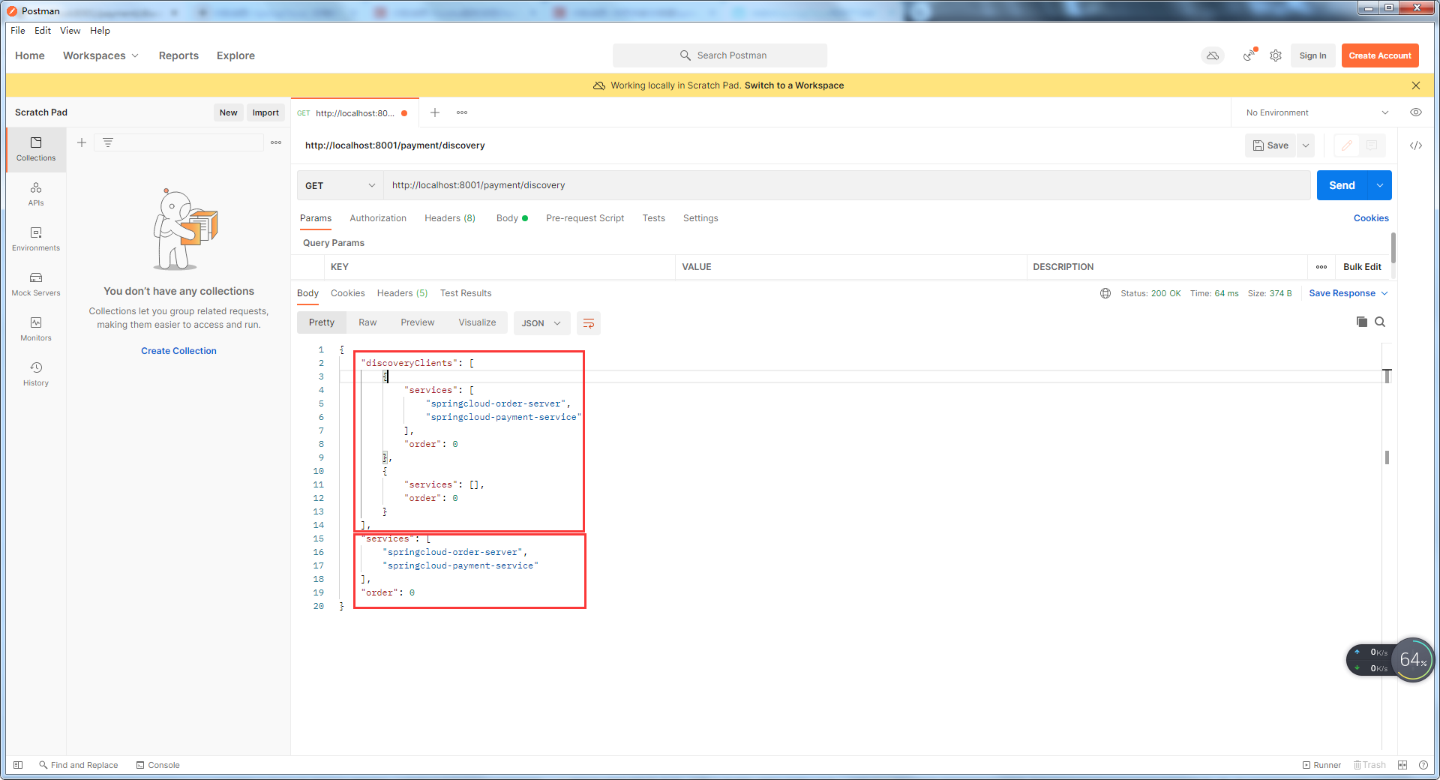Switch to the Authorization tab
The image size is (1440, 780).
coord(377,218)
